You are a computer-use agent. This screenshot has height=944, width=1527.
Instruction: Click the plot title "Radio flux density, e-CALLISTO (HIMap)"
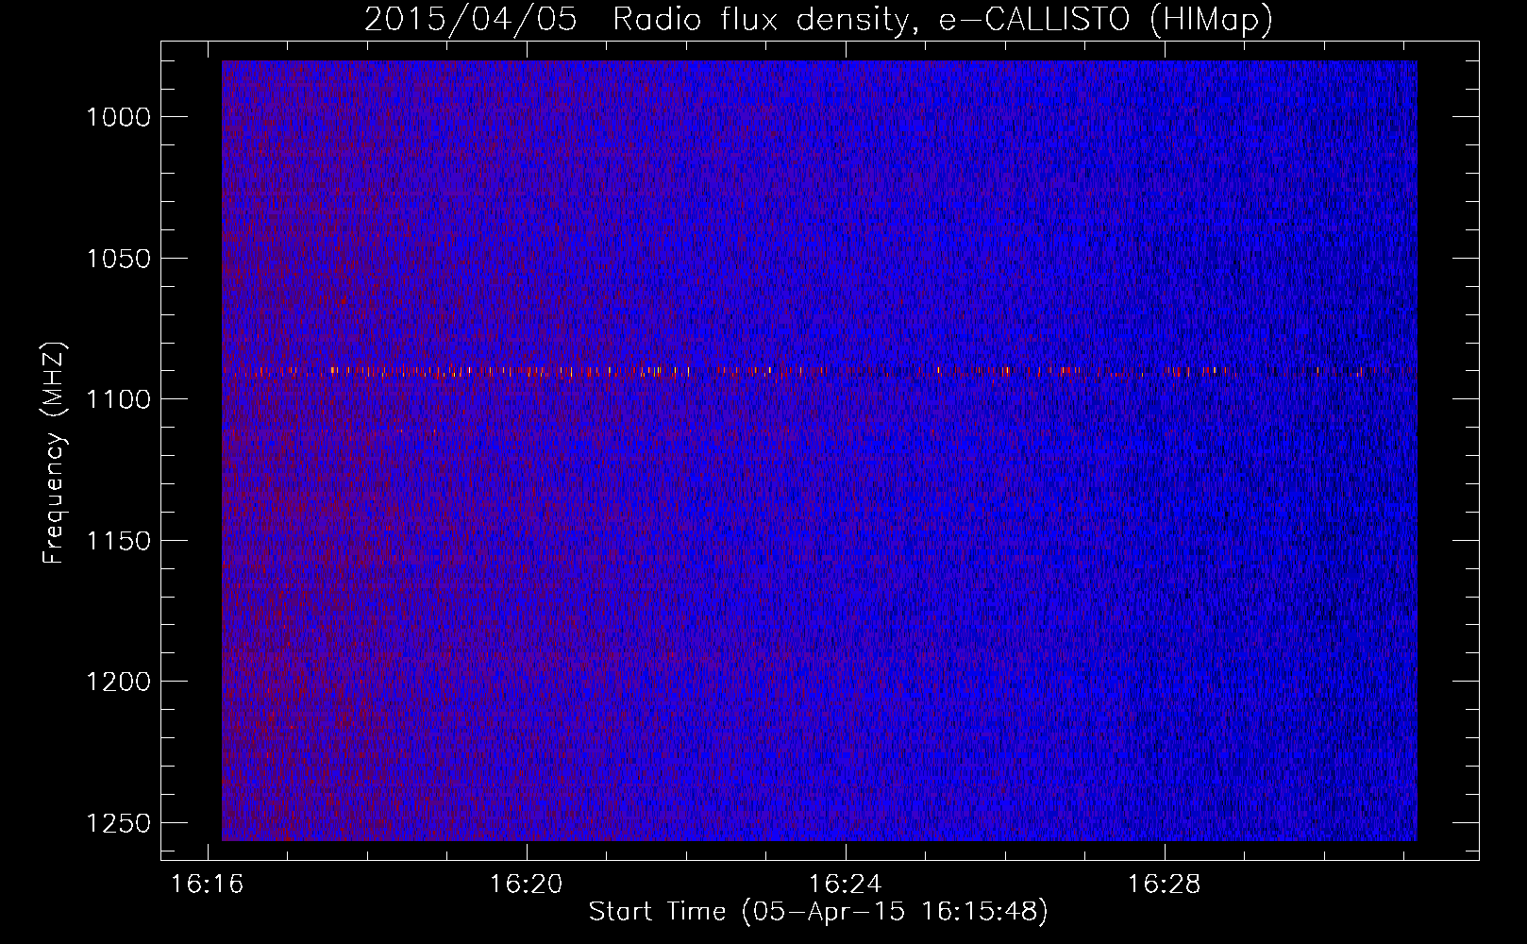[x=942, y=20]
